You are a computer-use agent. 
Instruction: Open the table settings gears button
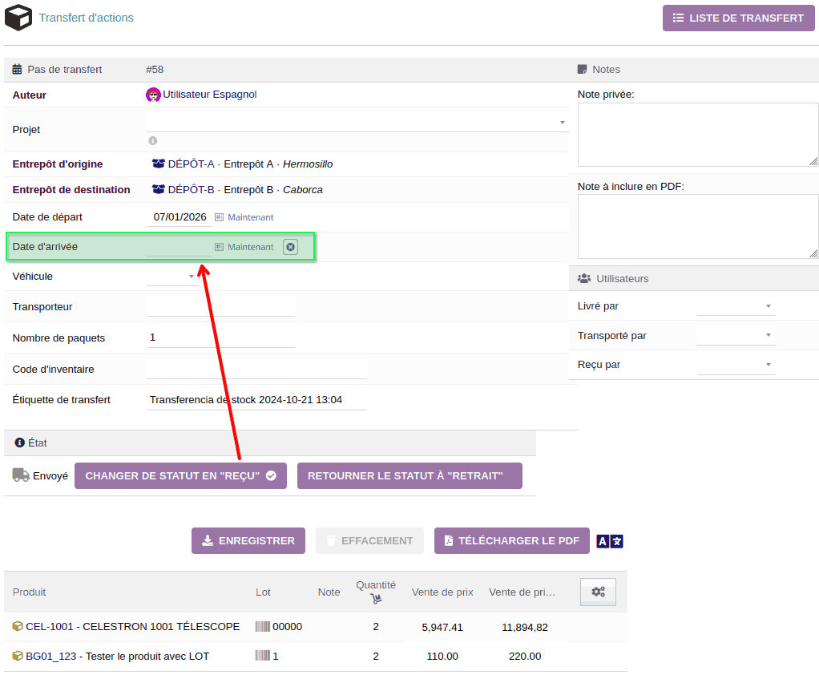[598, 592]
